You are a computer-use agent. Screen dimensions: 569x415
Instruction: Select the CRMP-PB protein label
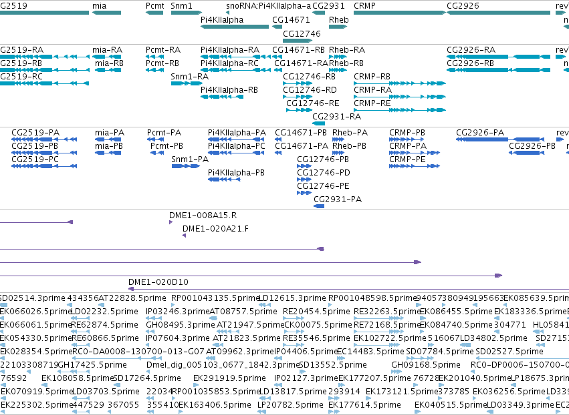[x=407, y=133]
